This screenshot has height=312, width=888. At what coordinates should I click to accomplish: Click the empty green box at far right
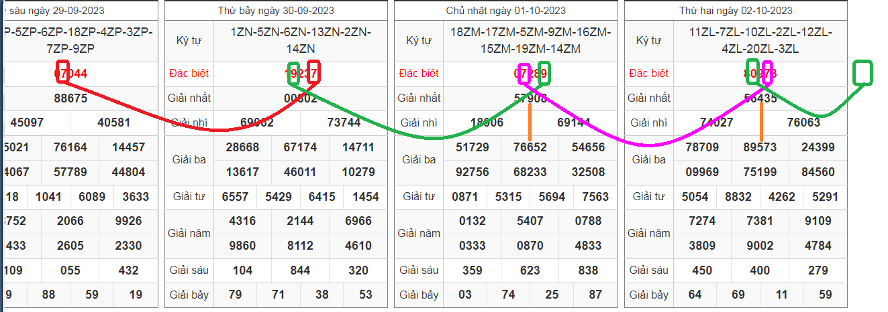(x=862, y=73)
